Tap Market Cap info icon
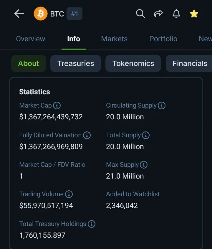212x249 pixels. [x=57, y=105]
